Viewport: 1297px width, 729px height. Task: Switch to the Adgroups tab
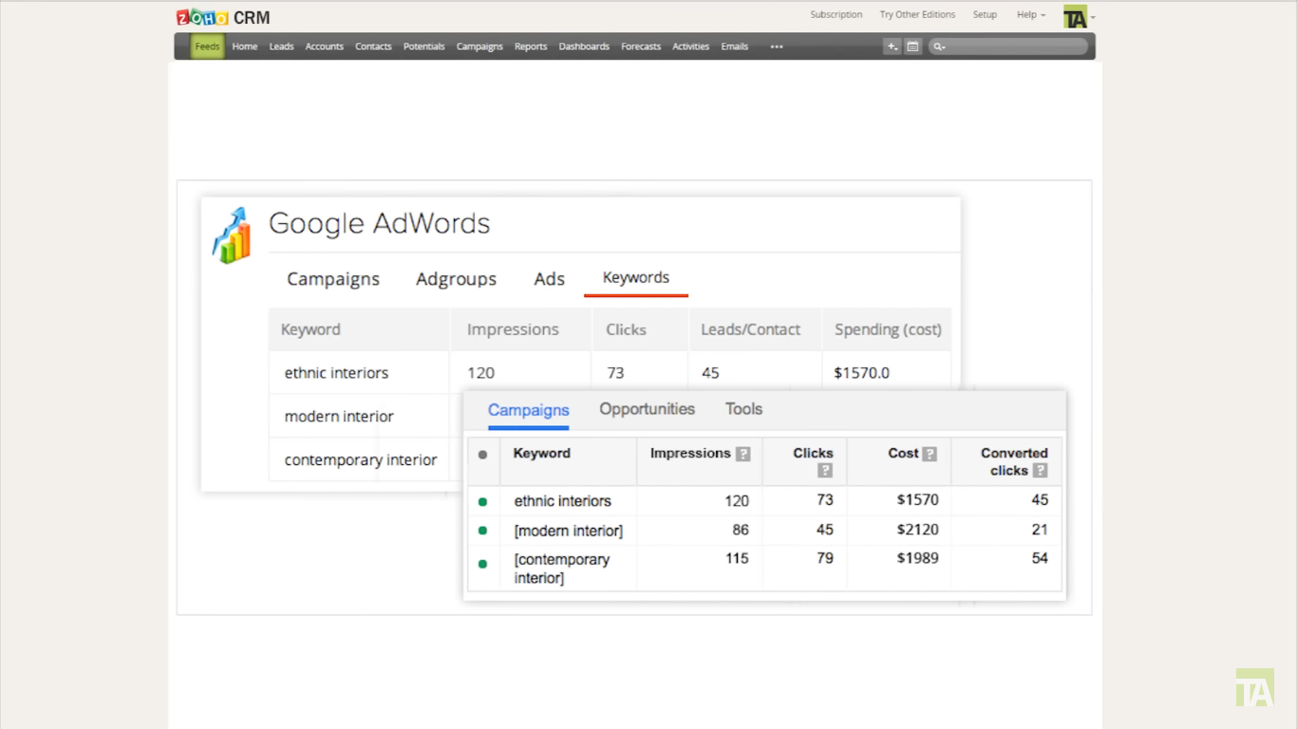[x=456, y=279]
